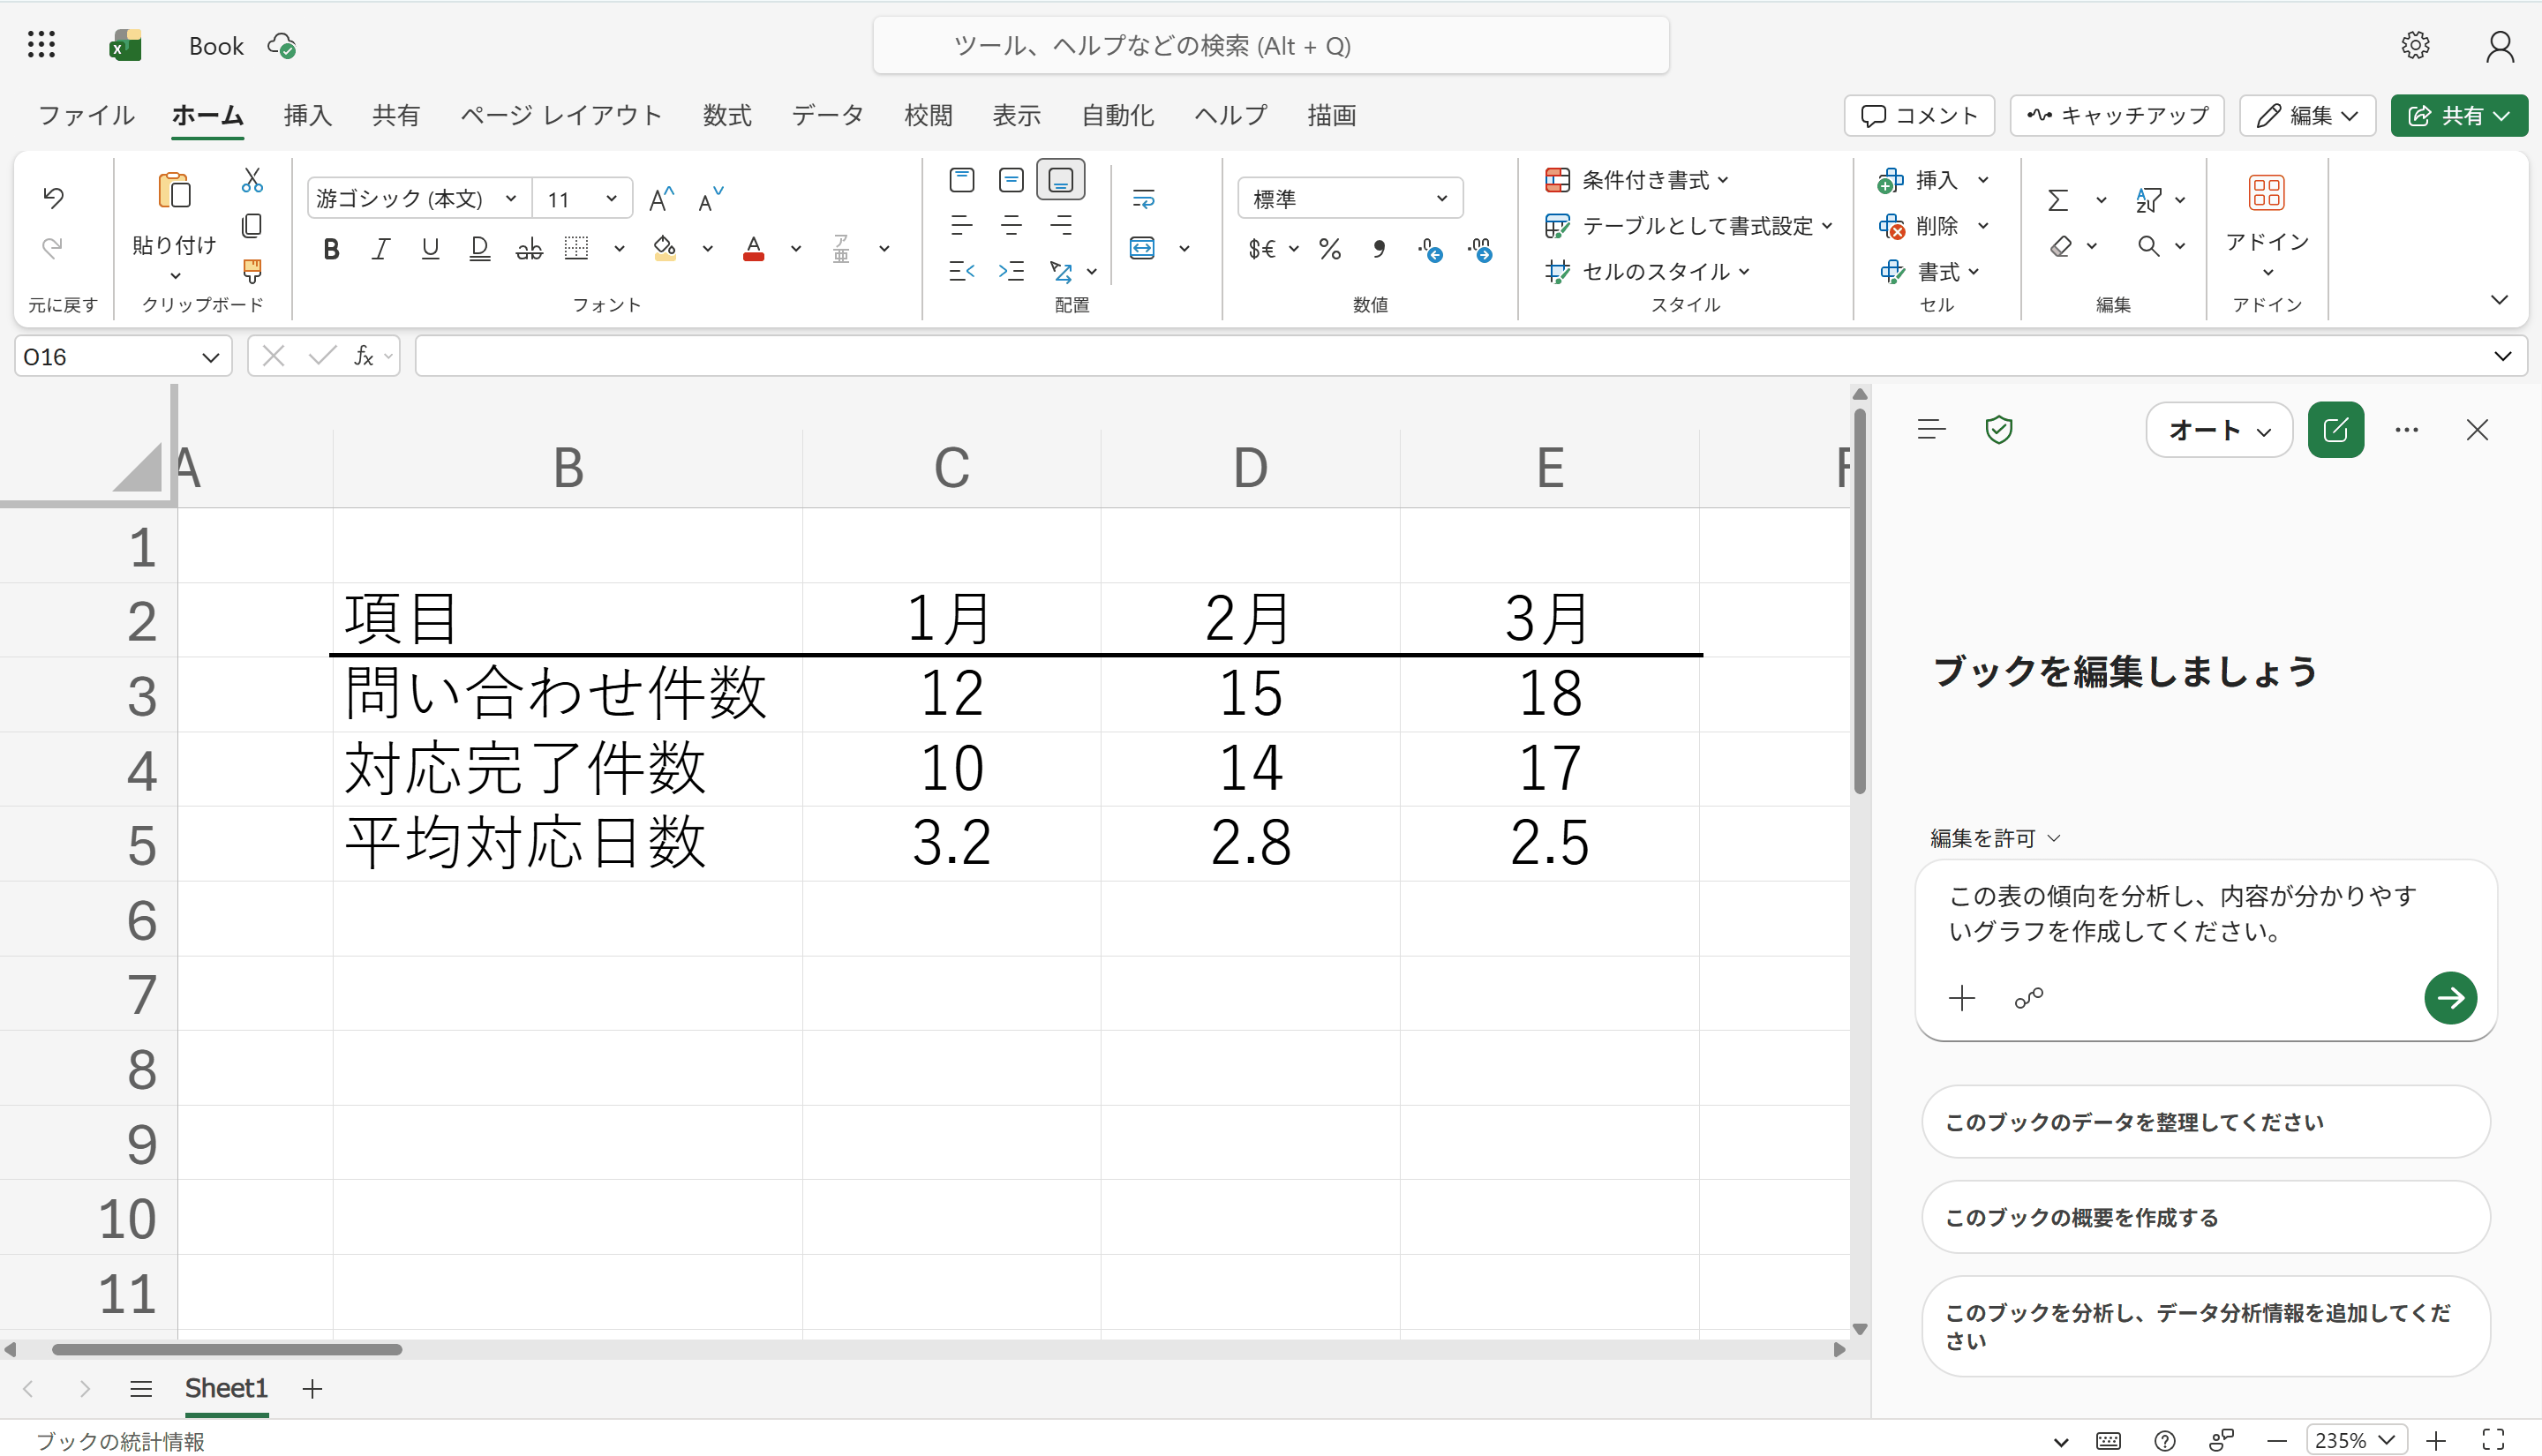Send the Copilot prompt with the arrow button
The image size is (2542, 1456).
2450,997
